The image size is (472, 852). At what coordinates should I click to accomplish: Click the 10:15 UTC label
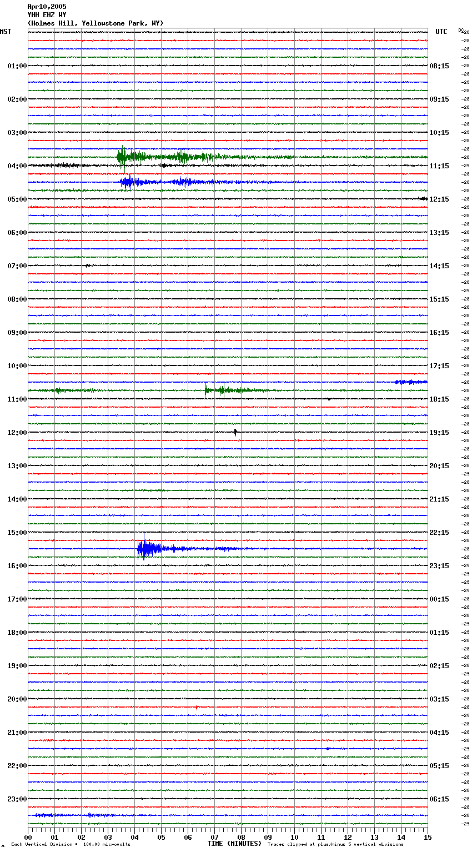(439, 133)
